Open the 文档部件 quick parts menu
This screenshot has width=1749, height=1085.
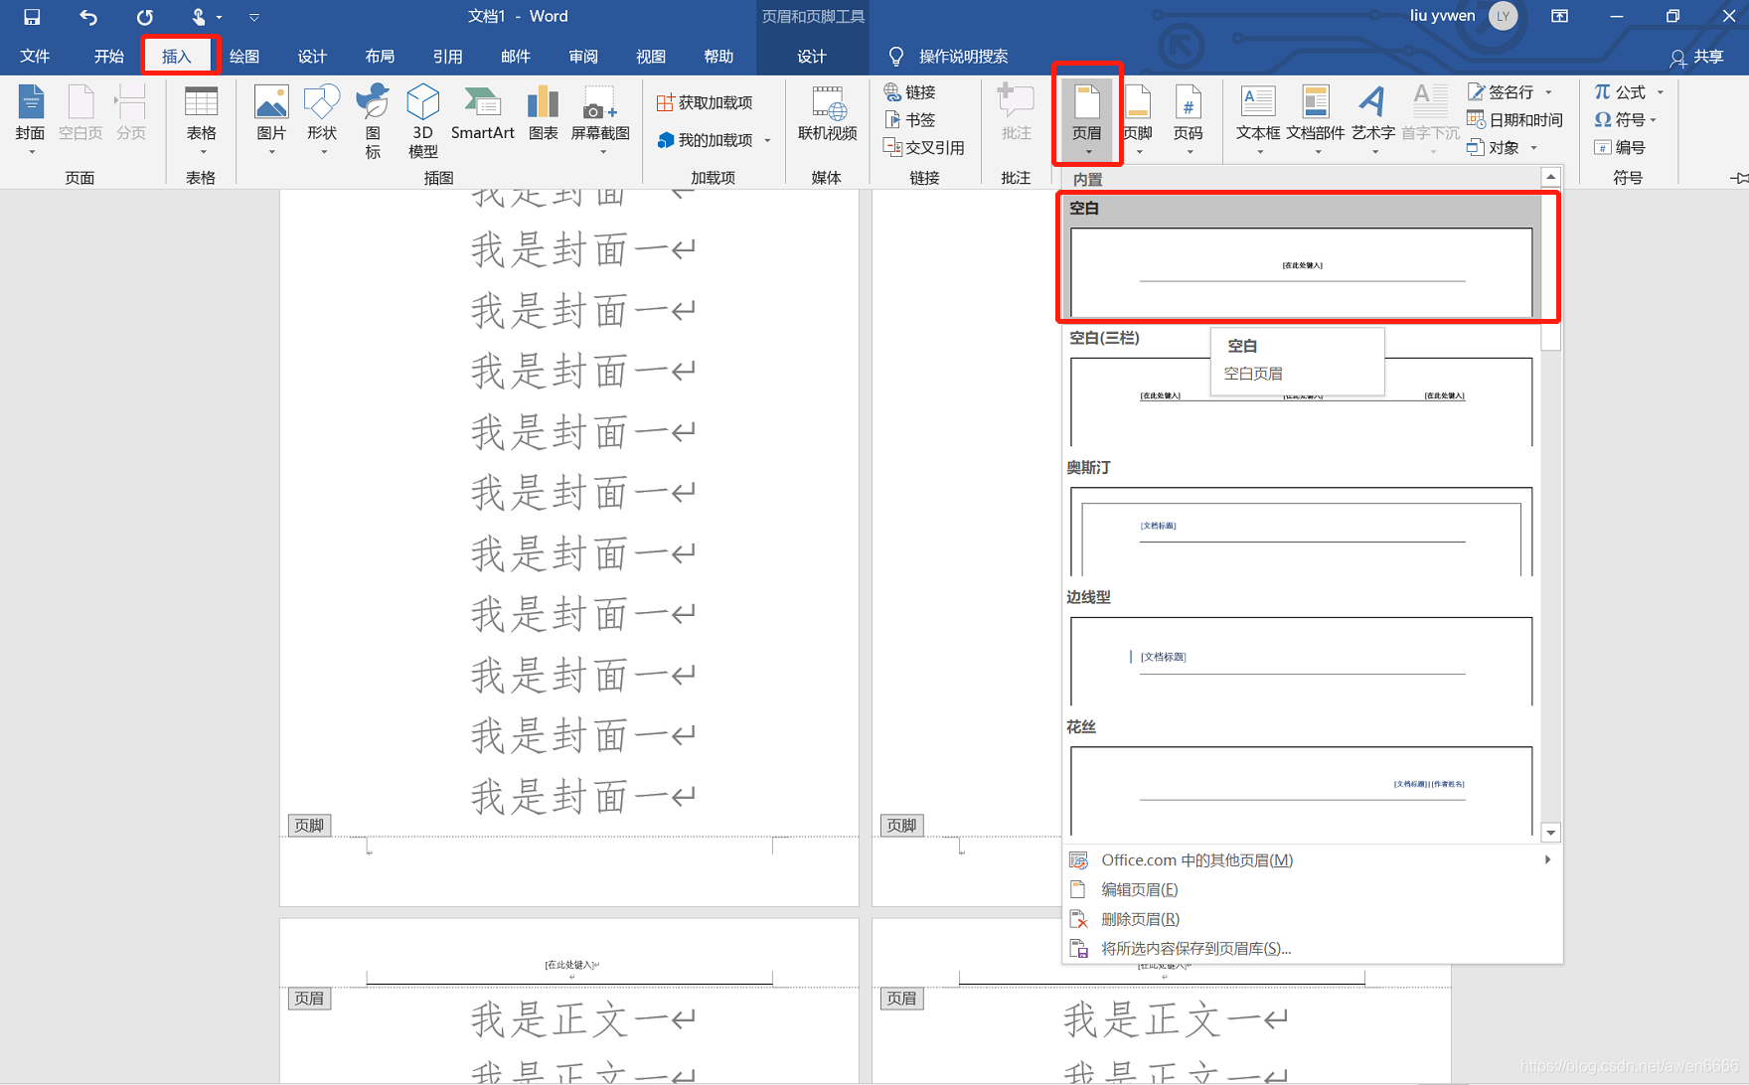pos(1316,119)
